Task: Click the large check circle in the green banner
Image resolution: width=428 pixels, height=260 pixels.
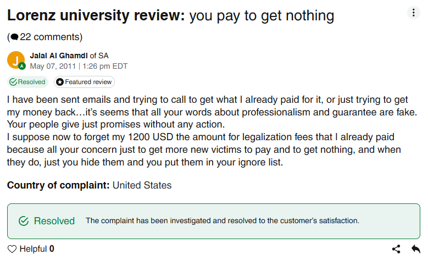Action: [24, 221]
